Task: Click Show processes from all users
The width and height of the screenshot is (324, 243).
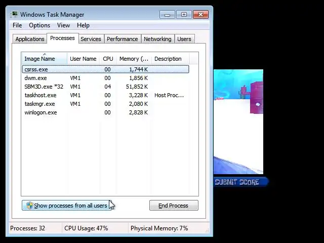Action: (x=67, y=206)
